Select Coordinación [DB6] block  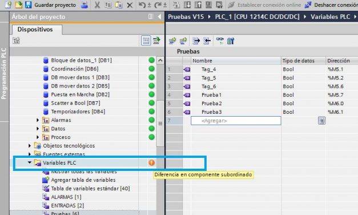[75, 69]
